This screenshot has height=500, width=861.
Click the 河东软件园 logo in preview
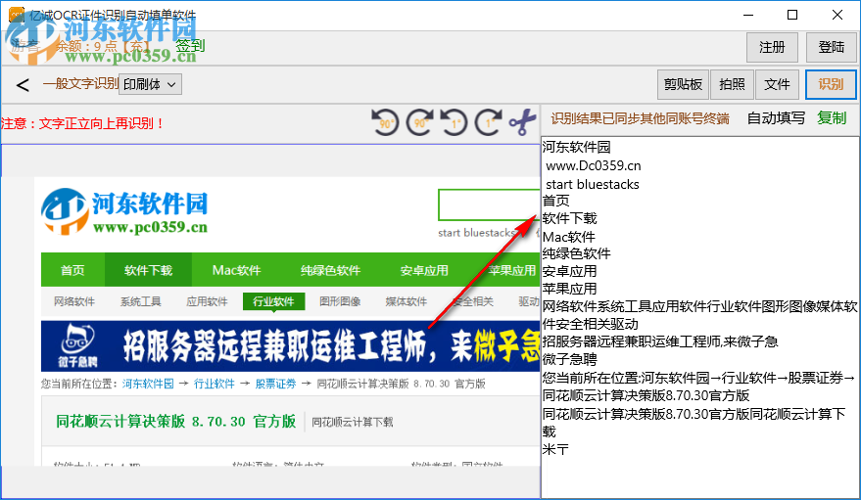pos(125,211)
